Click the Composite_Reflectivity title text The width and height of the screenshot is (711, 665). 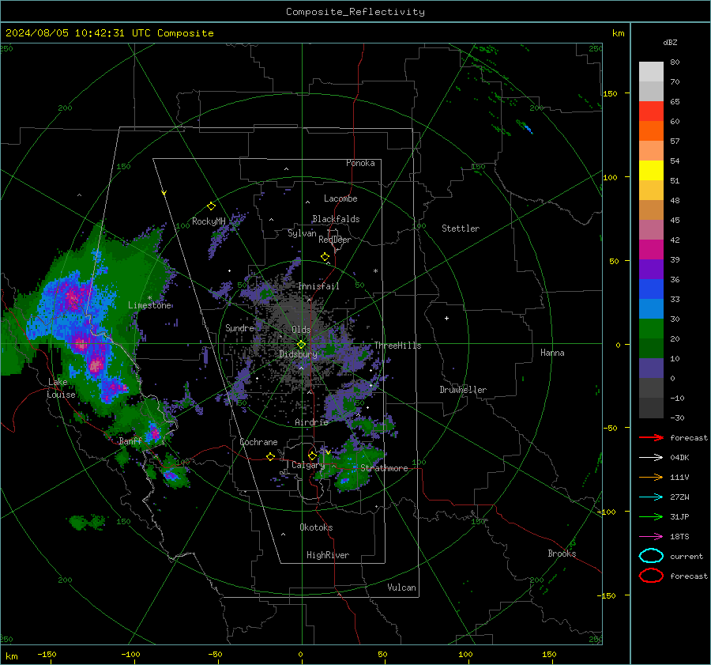click(355, 12)
